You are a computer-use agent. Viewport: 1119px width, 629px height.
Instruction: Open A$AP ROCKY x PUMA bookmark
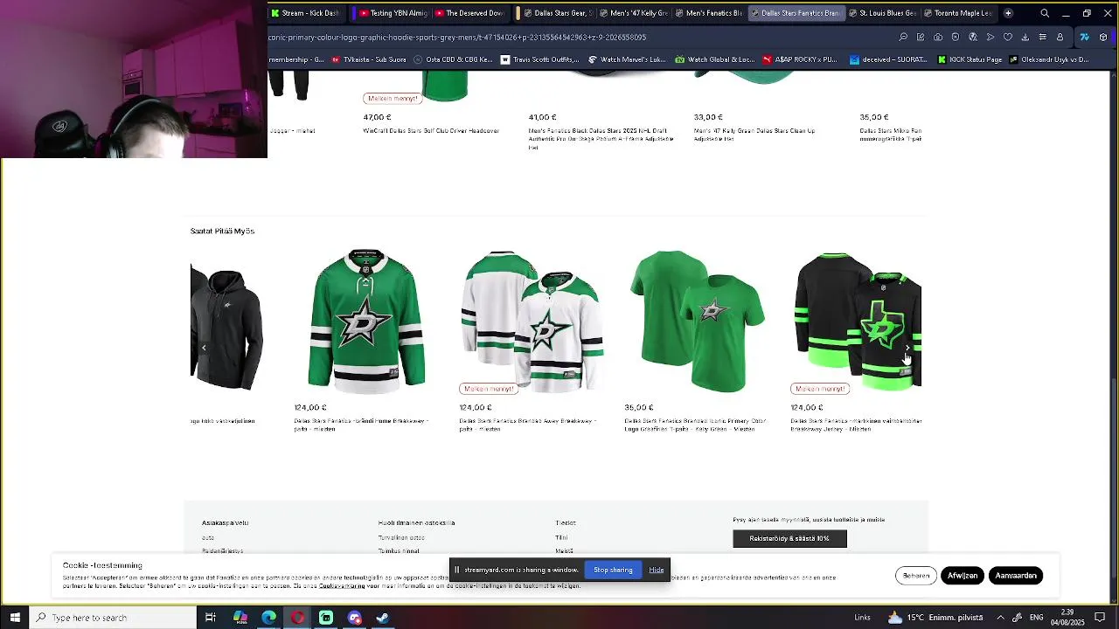800,59
